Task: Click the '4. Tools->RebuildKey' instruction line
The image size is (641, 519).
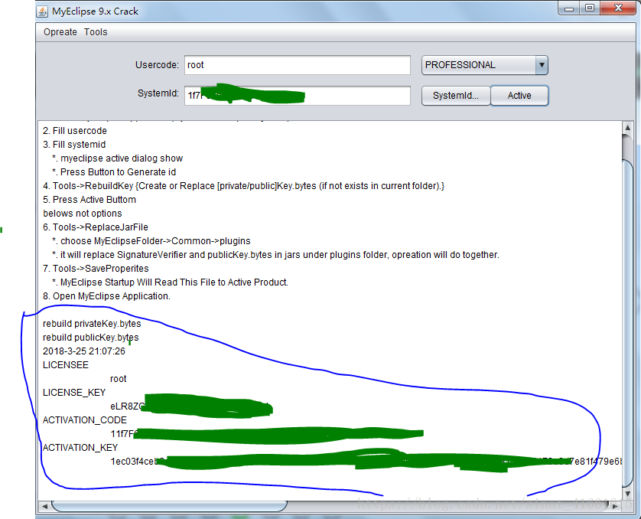Action: tap(244, 186)
